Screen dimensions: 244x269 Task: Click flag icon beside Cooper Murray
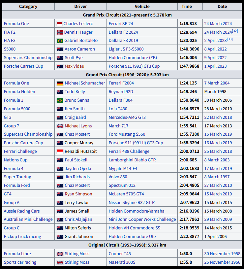60,143
